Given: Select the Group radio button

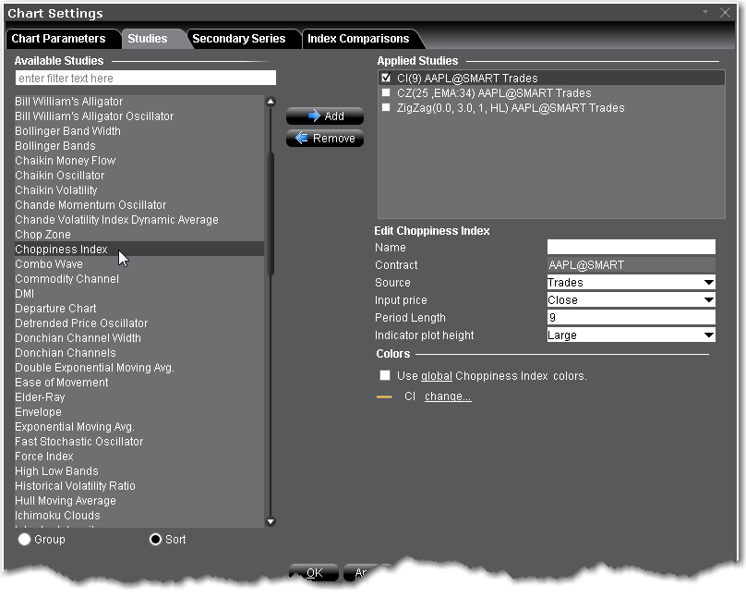Looking at the screenshot, I should (24, 539).
